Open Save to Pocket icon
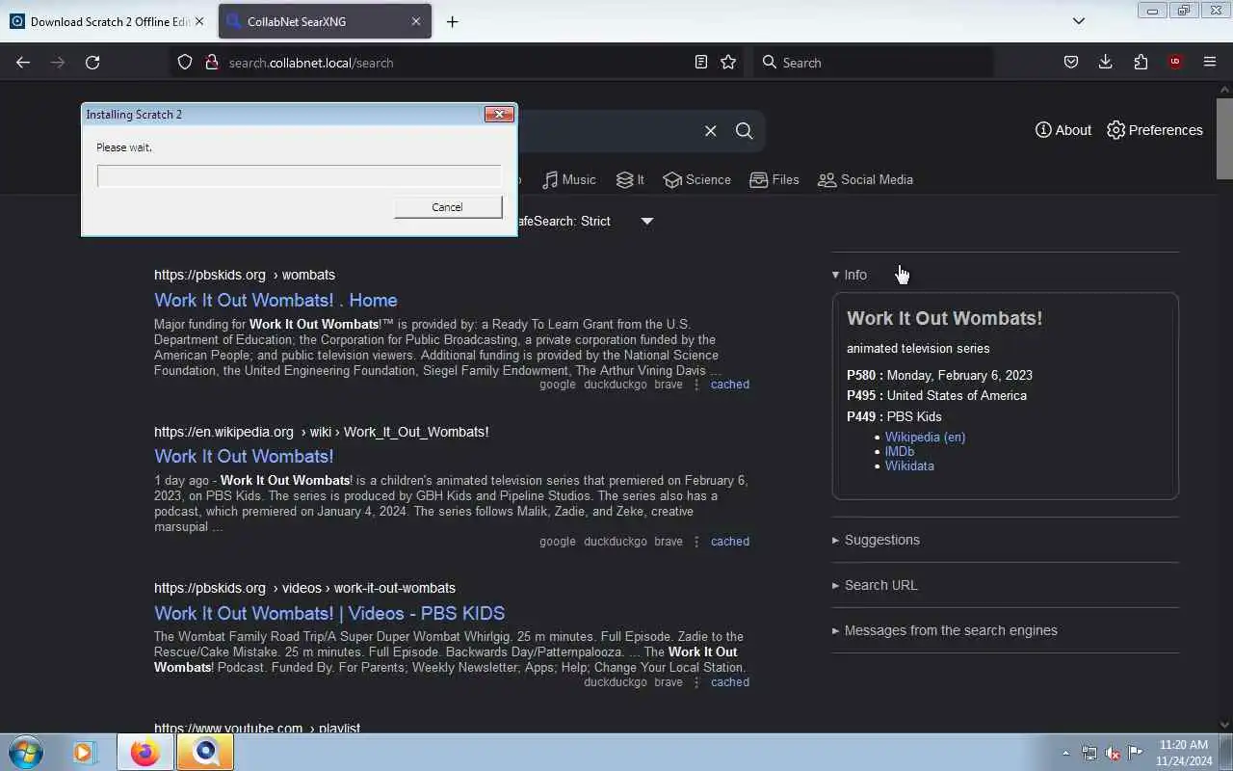 click(1071, 63)
